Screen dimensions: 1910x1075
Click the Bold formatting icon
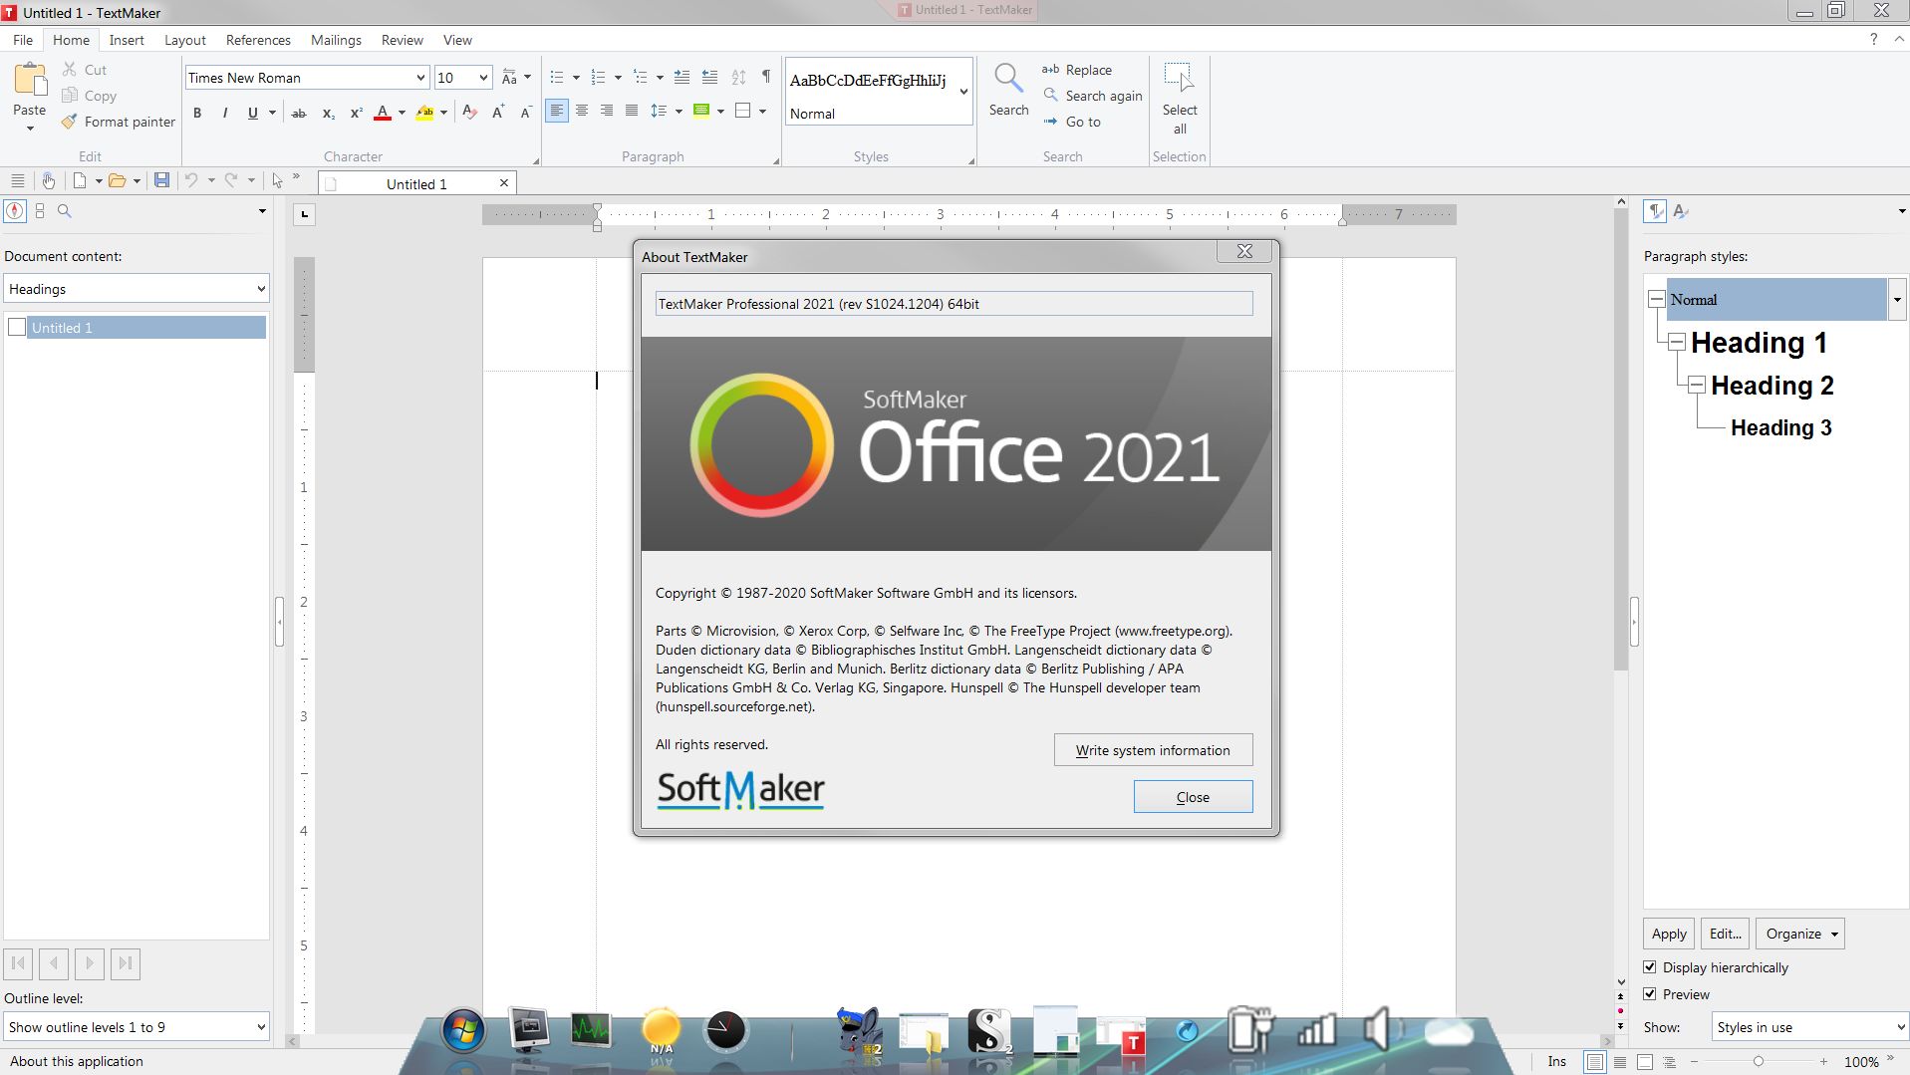coord(197,113)
